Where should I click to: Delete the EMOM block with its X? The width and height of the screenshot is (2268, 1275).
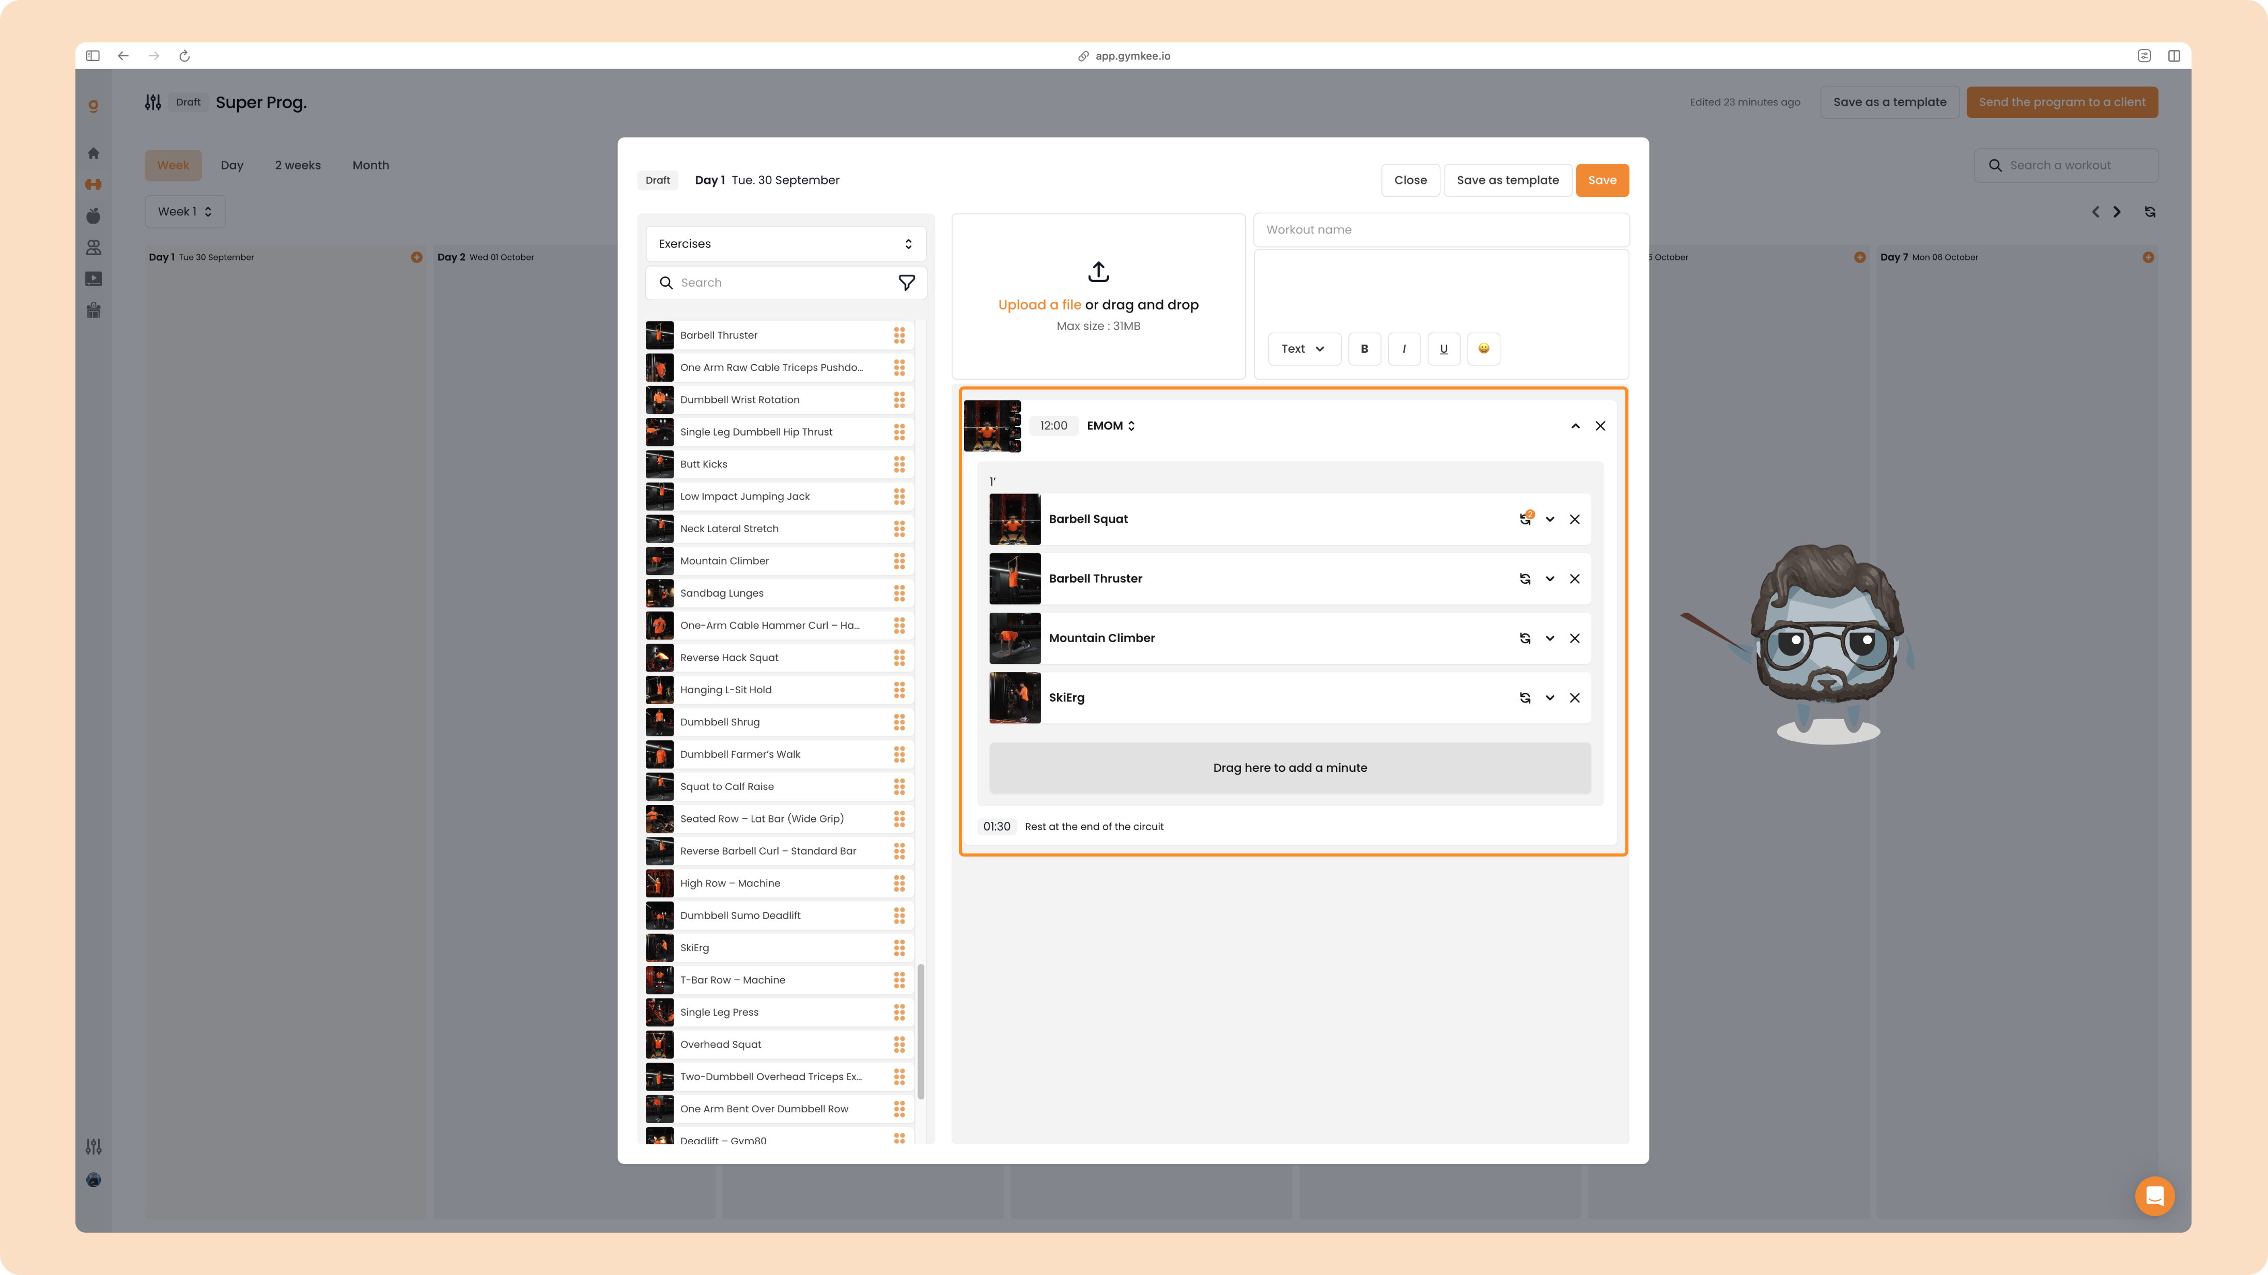(1600, 426)
